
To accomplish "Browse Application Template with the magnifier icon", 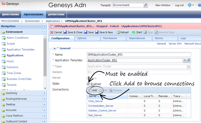I will 189,60.
